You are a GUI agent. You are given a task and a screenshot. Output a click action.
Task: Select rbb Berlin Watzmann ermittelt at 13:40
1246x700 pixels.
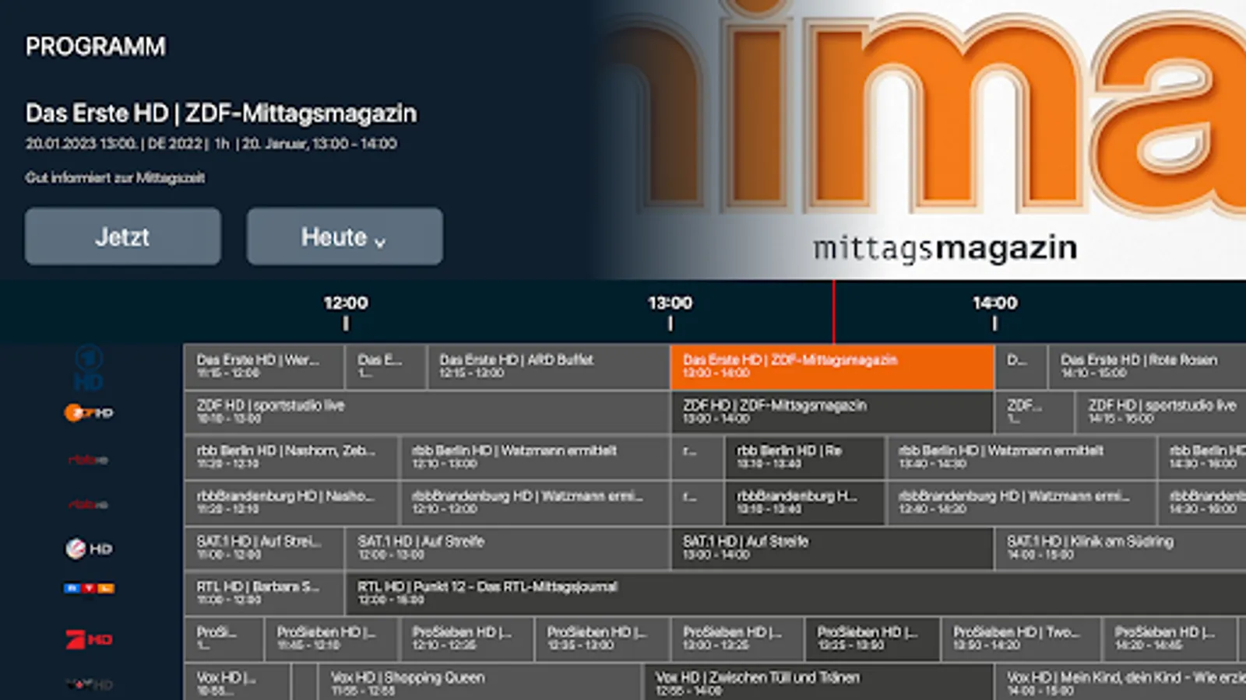pyautogui.click(x=1022, y=457)
